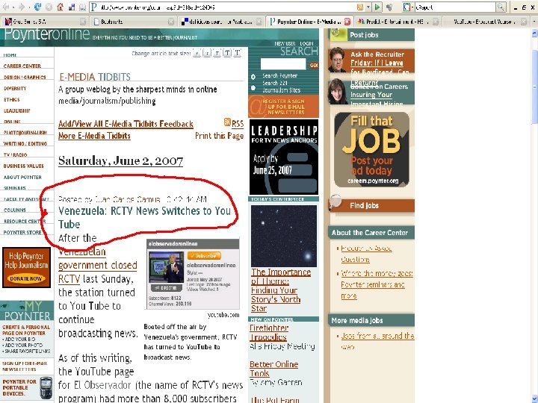538x403 pixels.
Task: Open the Leadership for TV News Anchors ad
Action: 284,157
